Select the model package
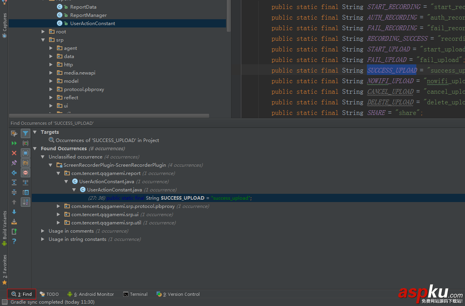This screenshot has width=465, height=306. click(71, 81)
